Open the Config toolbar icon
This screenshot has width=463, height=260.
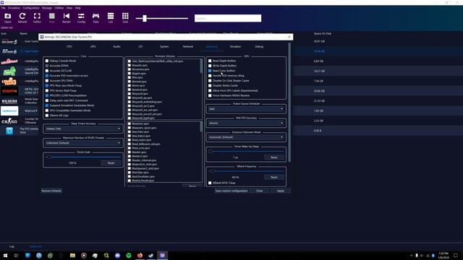pos(81,17)
